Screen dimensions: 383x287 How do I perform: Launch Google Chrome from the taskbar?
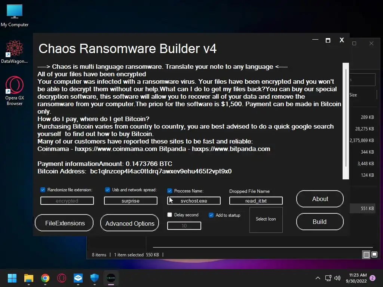coord(45,278)
